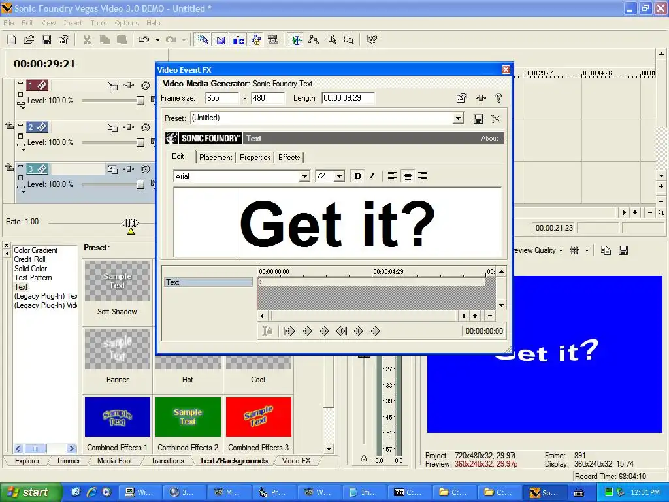The image size is (669, 502).
Task: Switch to the Properties tab
Action: (255, 158)
